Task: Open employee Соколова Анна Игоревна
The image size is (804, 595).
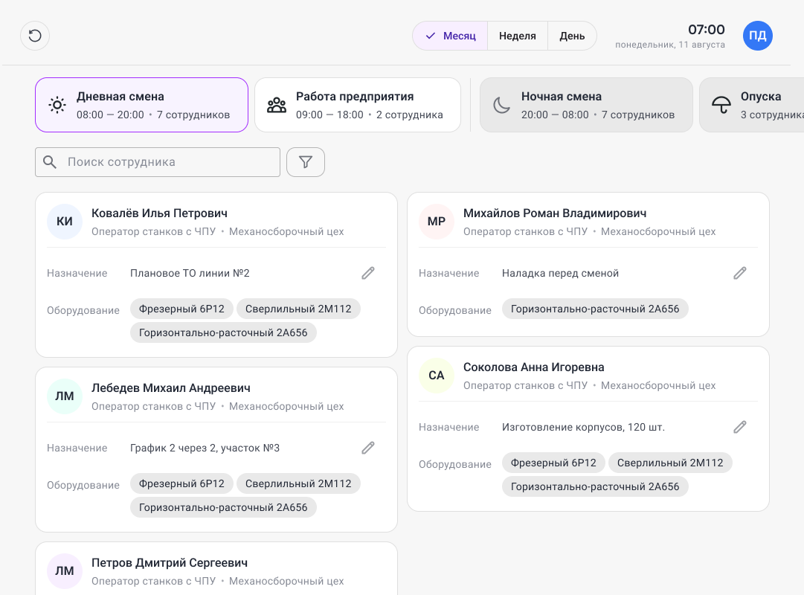Action: 534,367
